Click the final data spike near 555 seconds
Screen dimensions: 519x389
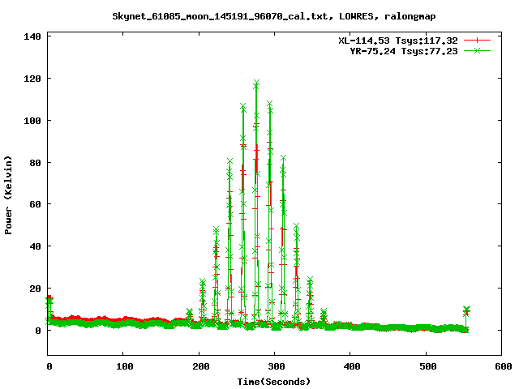(466, 311)
